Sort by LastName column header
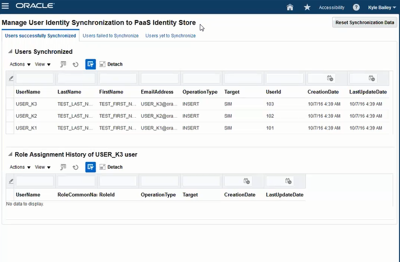This screenshot has width=400, height=262. pos(70,92)
